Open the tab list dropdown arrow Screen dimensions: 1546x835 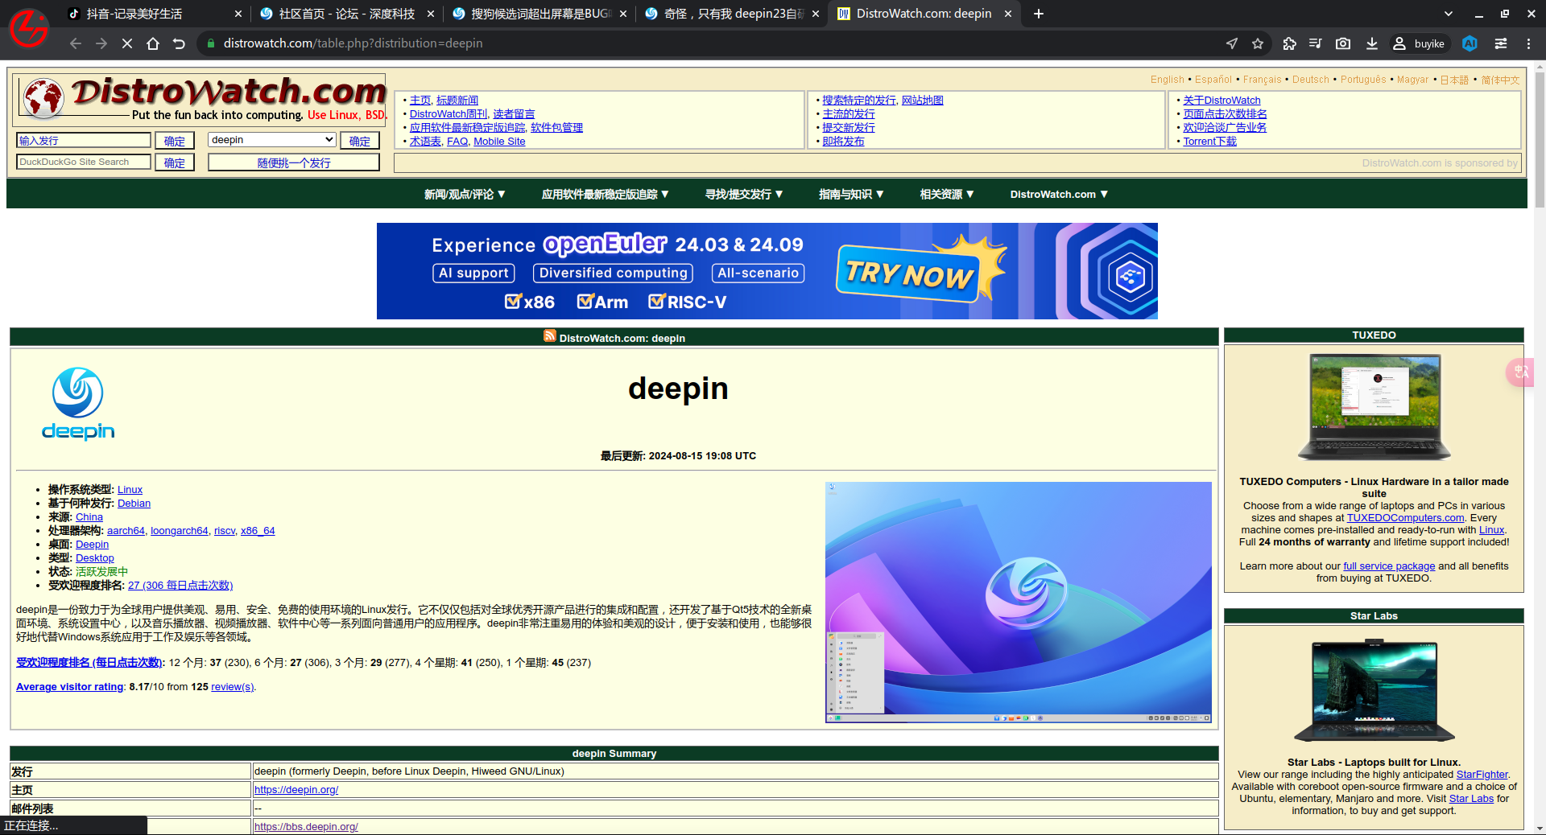pos(1449,14)
